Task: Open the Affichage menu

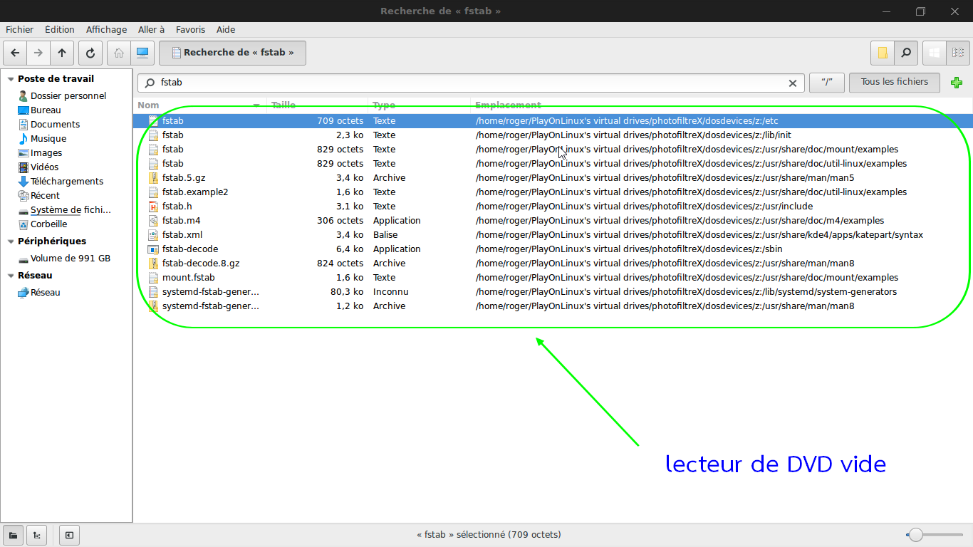Action: 106,30
